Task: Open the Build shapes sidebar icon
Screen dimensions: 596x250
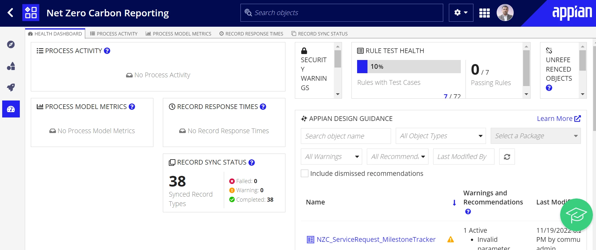Action: tap(11, 66)
